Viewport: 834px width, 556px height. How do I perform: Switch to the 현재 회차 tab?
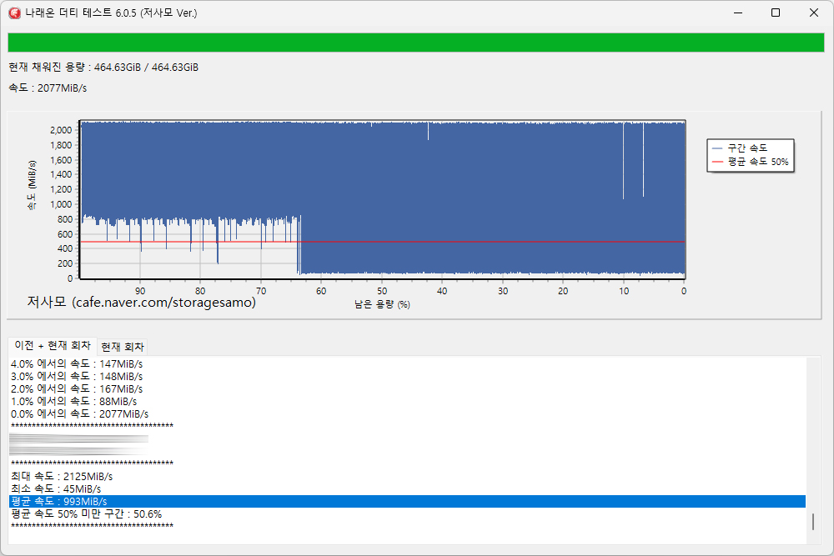click(123, 347)
